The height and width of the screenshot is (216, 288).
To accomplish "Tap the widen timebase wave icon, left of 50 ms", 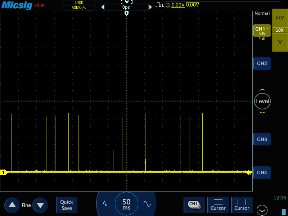I will 105,203.
